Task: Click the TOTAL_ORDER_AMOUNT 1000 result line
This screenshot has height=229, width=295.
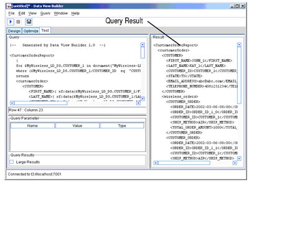Action: click(x=204, y=127)
